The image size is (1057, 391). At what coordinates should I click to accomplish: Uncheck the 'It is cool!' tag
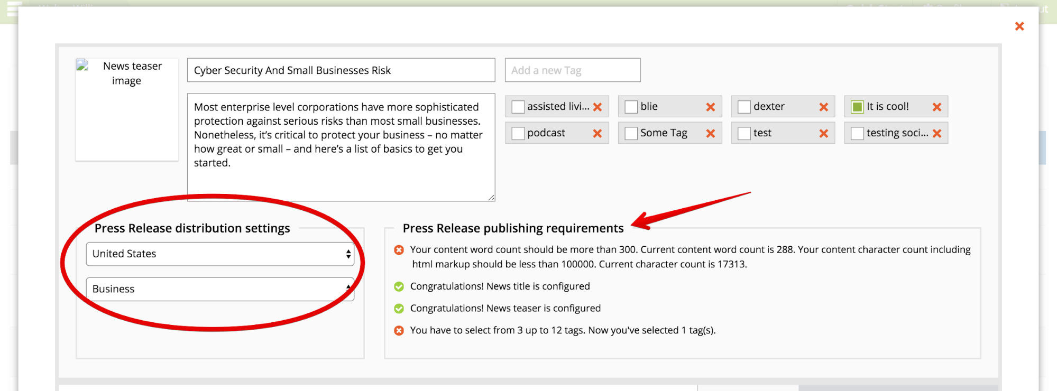point(858,107)
